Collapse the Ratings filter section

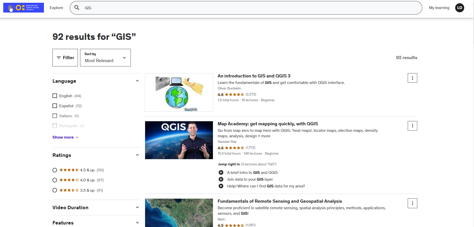[137, 155]
